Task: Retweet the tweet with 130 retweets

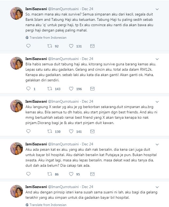Action: click(49, 132)
